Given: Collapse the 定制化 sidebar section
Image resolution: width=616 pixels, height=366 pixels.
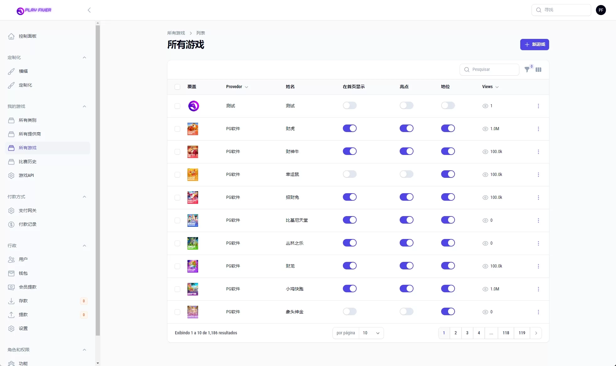Looking at the screenshot, I should point(84,57).
